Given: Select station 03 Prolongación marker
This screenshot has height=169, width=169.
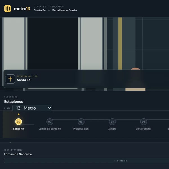Looking at the screenshot, I should click(x=81, y=122).
